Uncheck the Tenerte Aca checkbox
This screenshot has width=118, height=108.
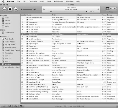[27, 24]
